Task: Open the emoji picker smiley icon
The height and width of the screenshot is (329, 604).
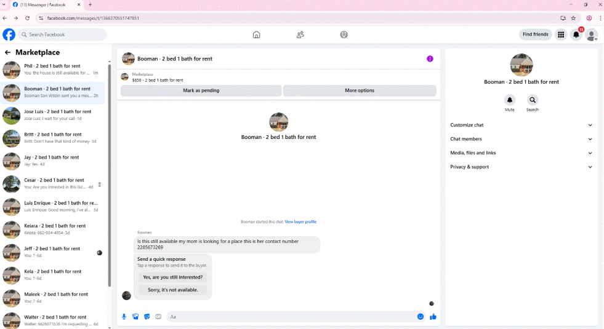Action: [x=421, y=317]
